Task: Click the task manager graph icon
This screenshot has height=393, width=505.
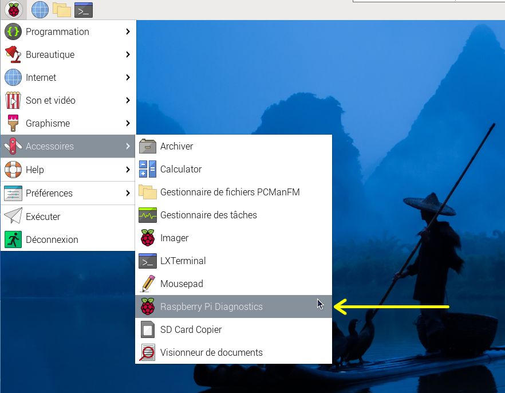Action: (x=148, y=215)
